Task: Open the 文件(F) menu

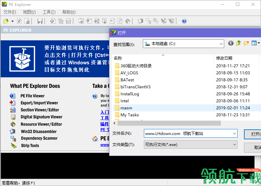Action: tap(10, 12)
